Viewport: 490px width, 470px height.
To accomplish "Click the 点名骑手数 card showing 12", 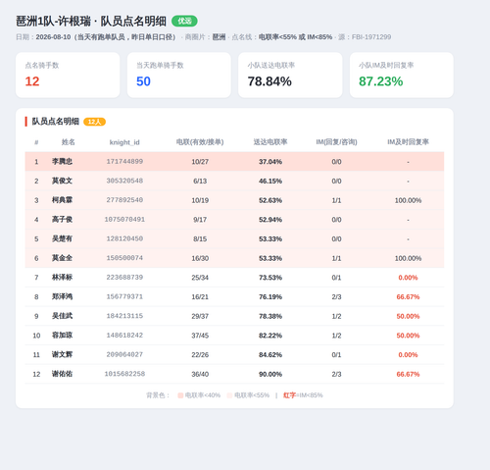I will point(68,75).
